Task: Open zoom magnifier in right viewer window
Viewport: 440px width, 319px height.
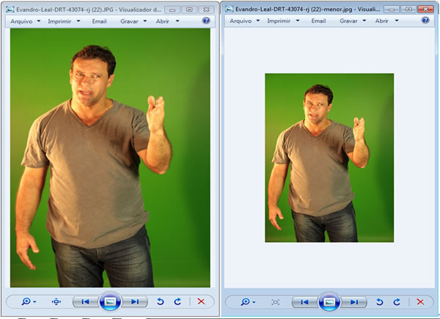Action: (x=245, y=302)
